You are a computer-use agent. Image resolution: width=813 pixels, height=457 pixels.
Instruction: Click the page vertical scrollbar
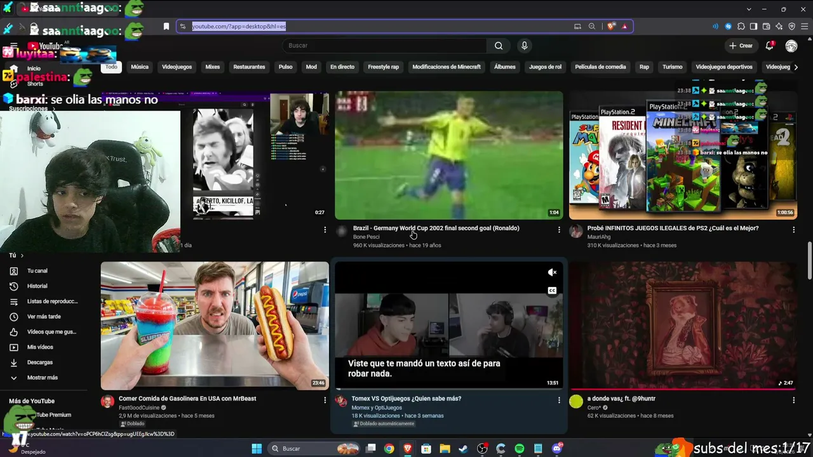809,259
